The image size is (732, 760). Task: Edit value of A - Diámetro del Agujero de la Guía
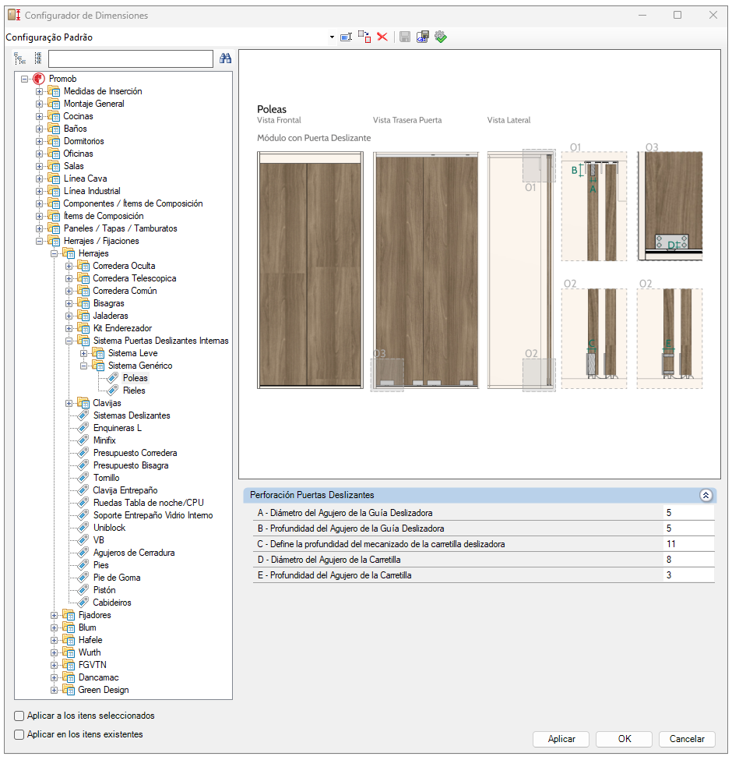coord(688,513)
